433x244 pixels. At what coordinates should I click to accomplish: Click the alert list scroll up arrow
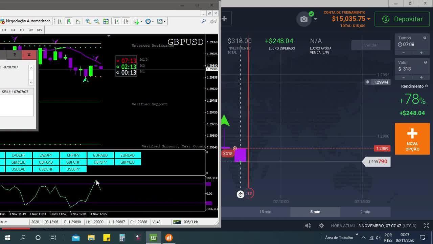pos(31,68)
